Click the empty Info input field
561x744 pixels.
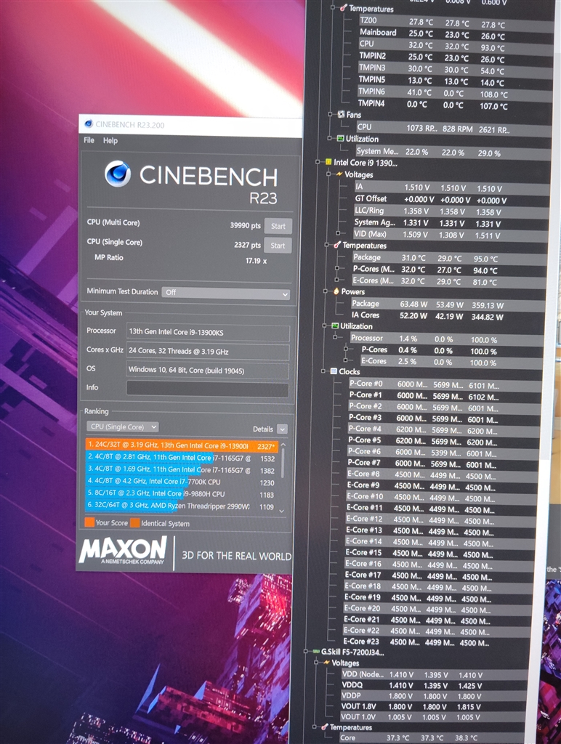pos(207,389)
